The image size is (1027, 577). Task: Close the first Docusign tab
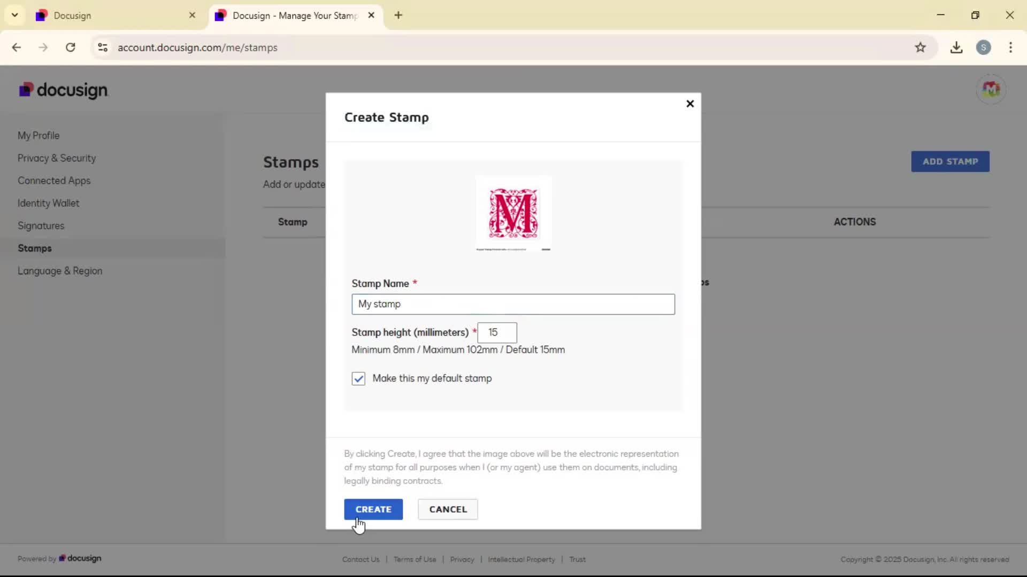[x=192, y=15]
